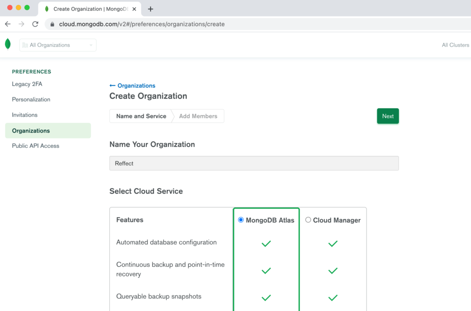Image resolution: width=471 pixels, height=311 pixels.
Task: Click the PREFERENCES sidebar heading
Action: point(32,71)
